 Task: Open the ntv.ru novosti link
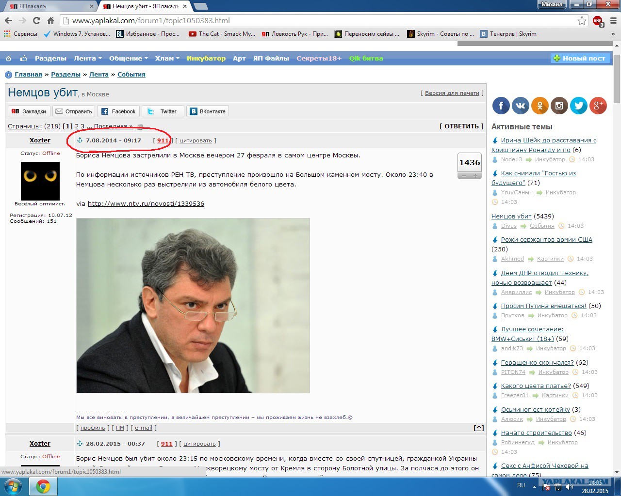[x=146, y=203]
